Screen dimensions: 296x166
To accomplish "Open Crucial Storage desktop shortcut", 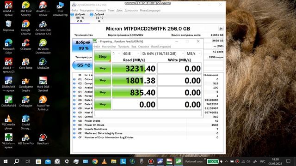I will tap(26, 122).
